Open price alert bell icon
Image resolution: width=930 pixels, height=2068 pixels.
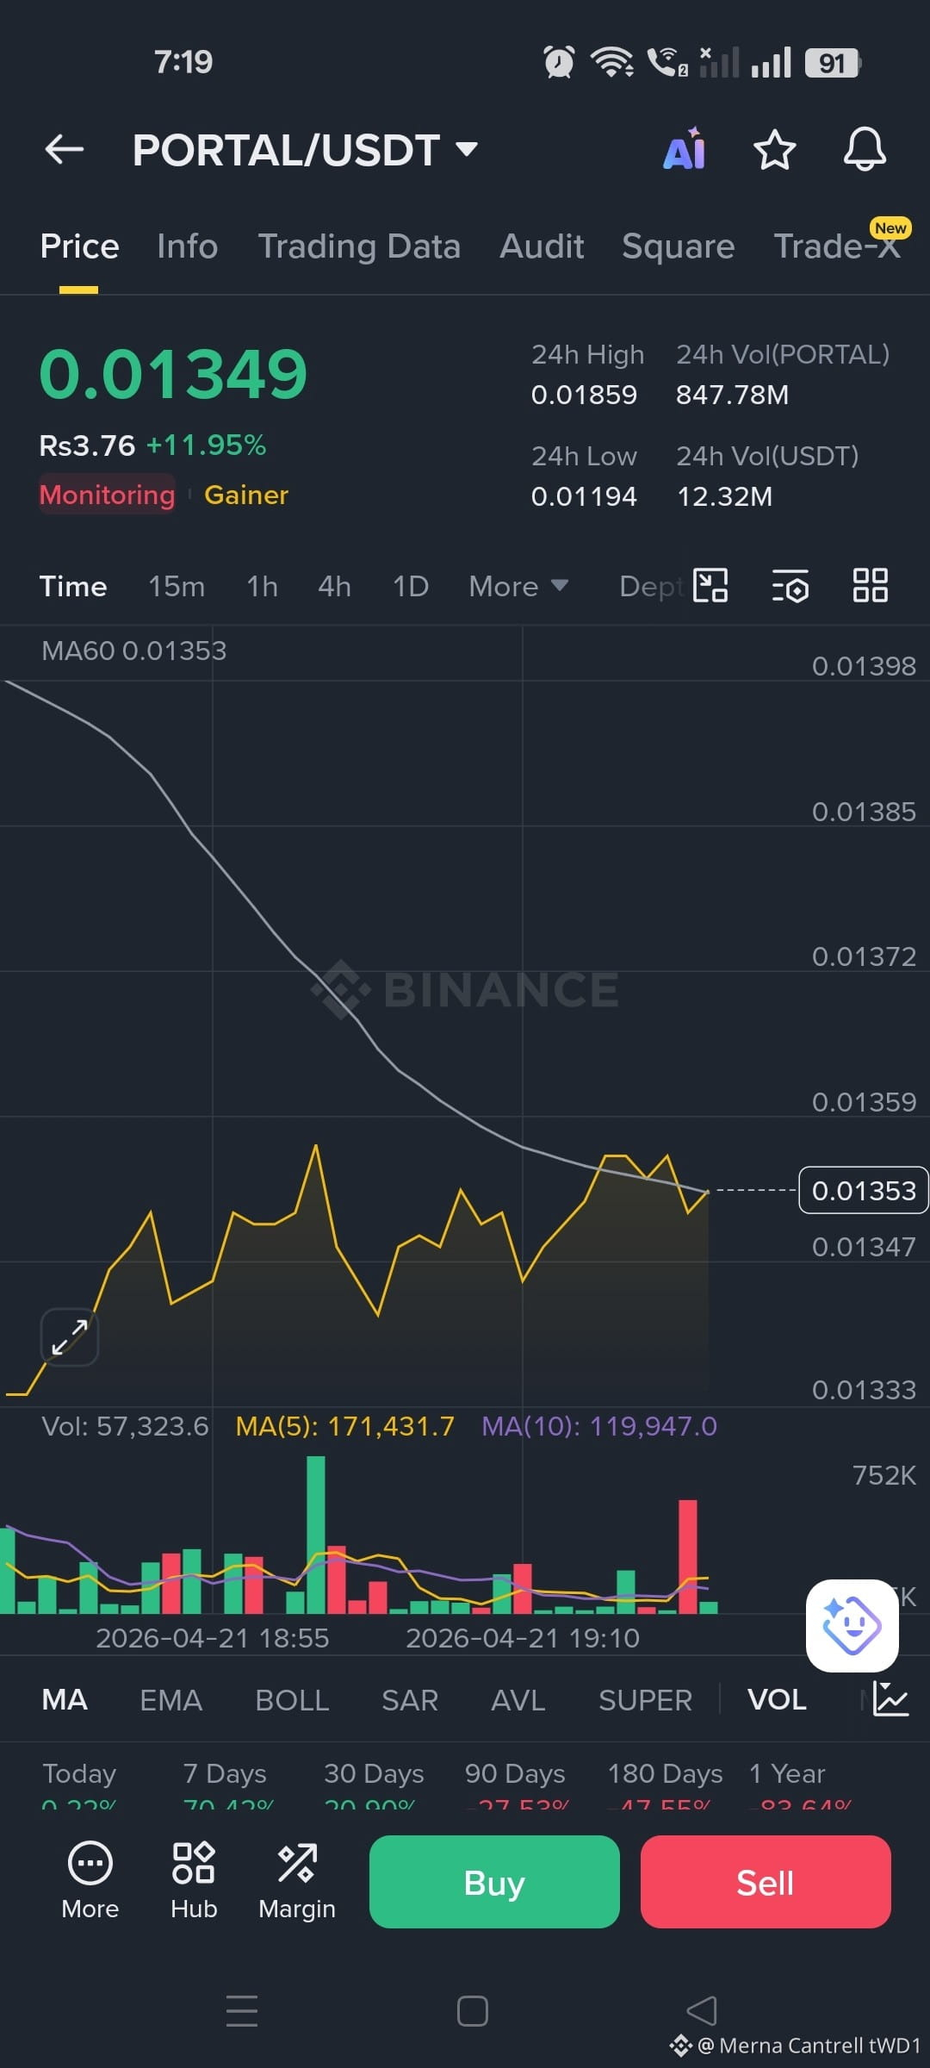(x=865, y=149)
